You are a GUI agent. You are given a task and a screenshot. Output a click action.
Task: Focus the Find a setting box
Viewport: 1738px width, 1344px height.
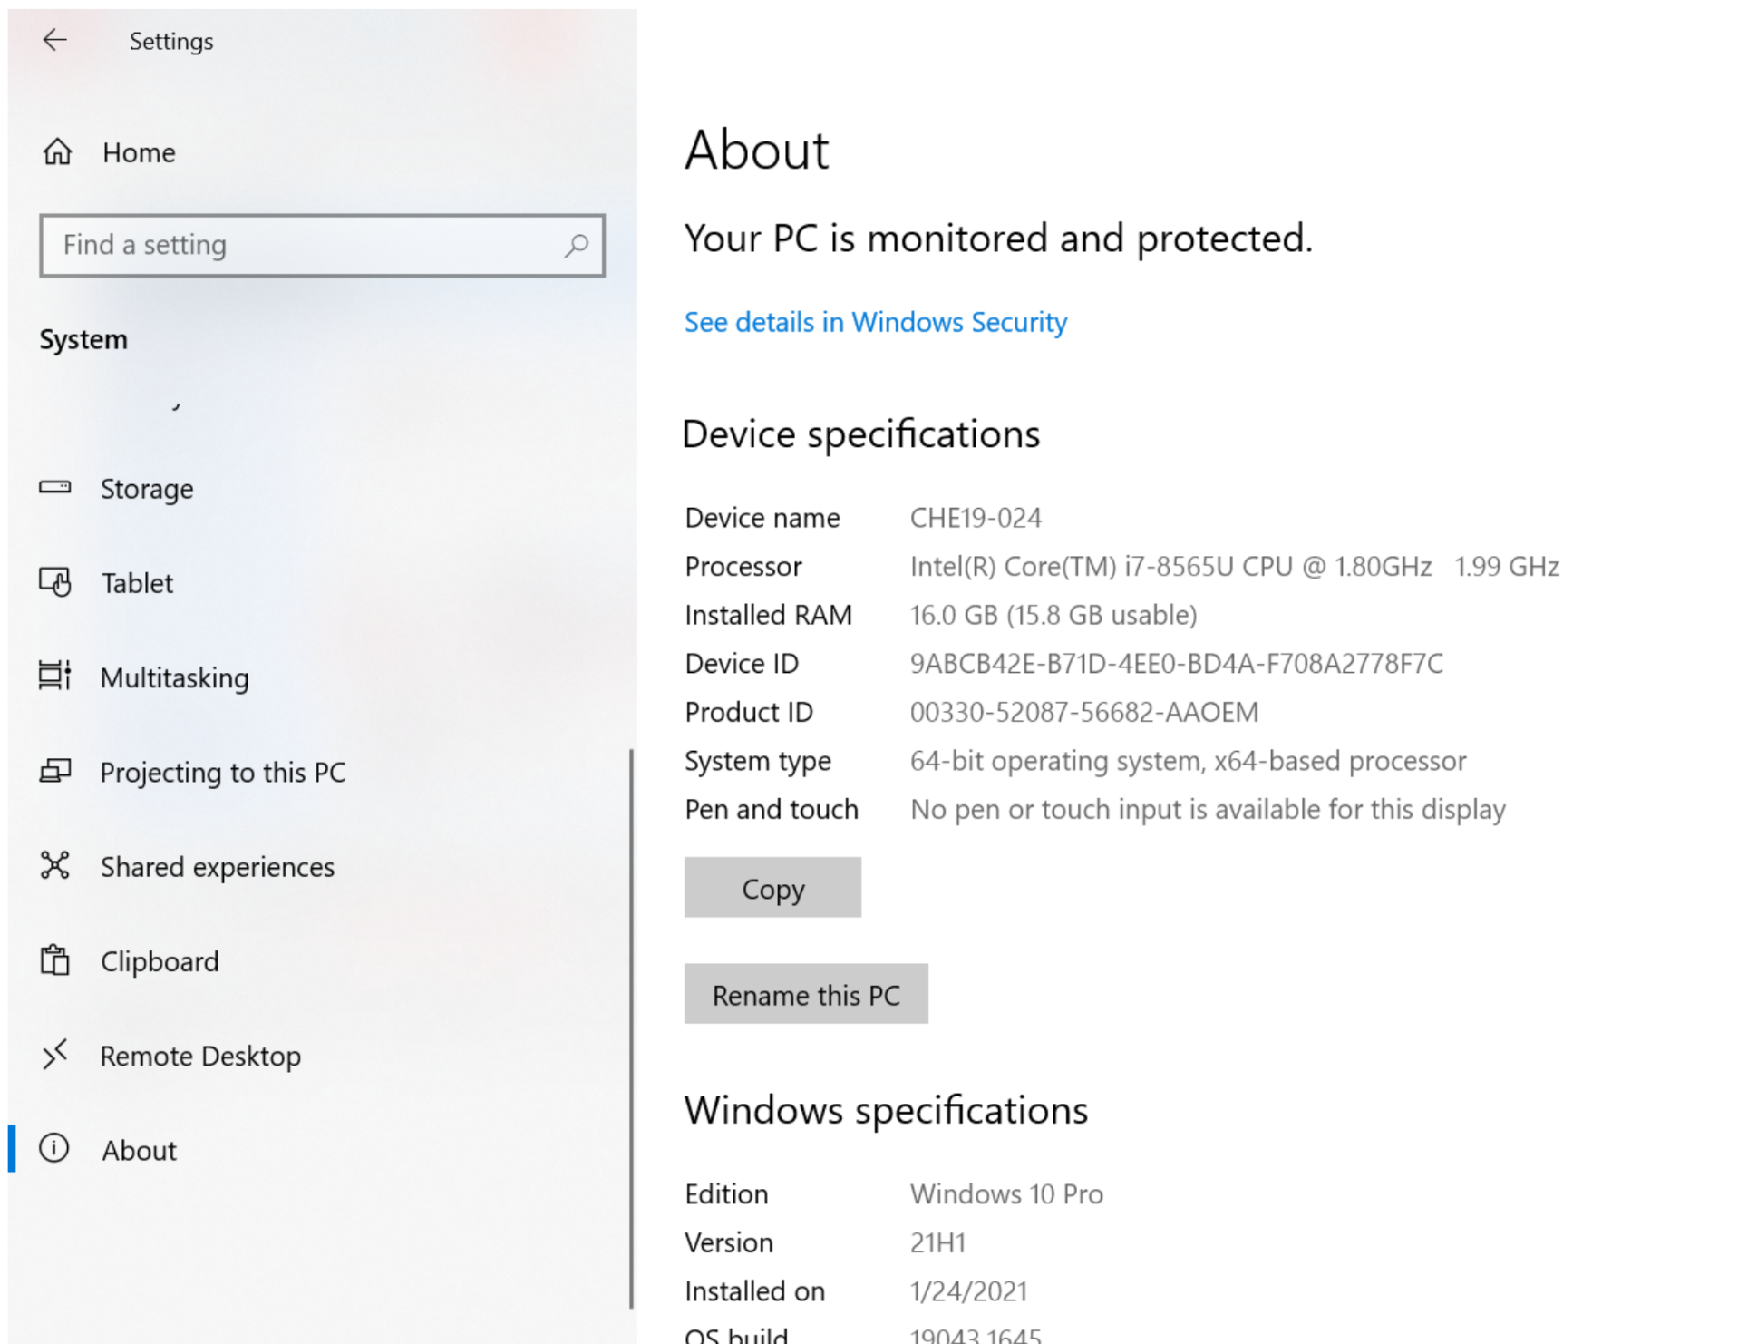(x=322, y=245)
